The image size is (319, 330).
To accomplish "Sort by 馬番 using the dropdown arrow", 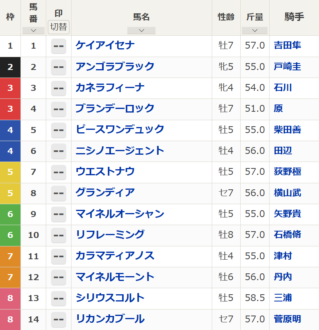I will click(x=33, y=31).
